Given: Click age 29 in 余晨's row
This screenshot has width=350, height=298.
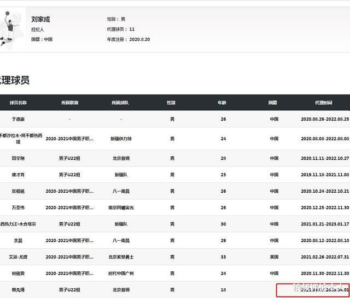Looking at the screenshot, I should point(224,241).
